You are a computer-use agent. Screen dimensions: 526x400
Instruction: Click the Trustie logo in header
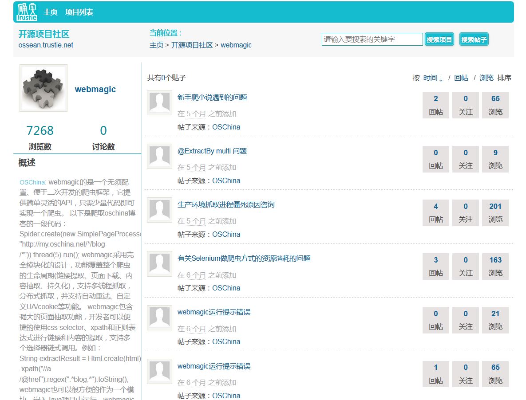[x=27, y=12]
